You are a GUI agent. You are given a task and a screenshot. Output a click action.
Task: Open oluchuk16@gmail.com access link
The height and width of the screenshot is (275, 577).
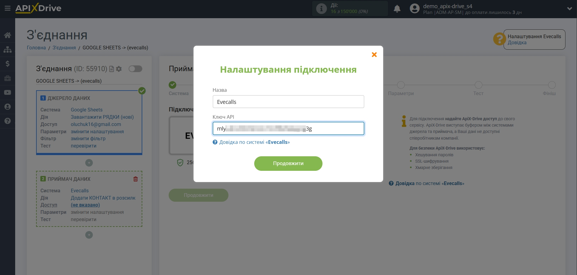pos(96,124)
